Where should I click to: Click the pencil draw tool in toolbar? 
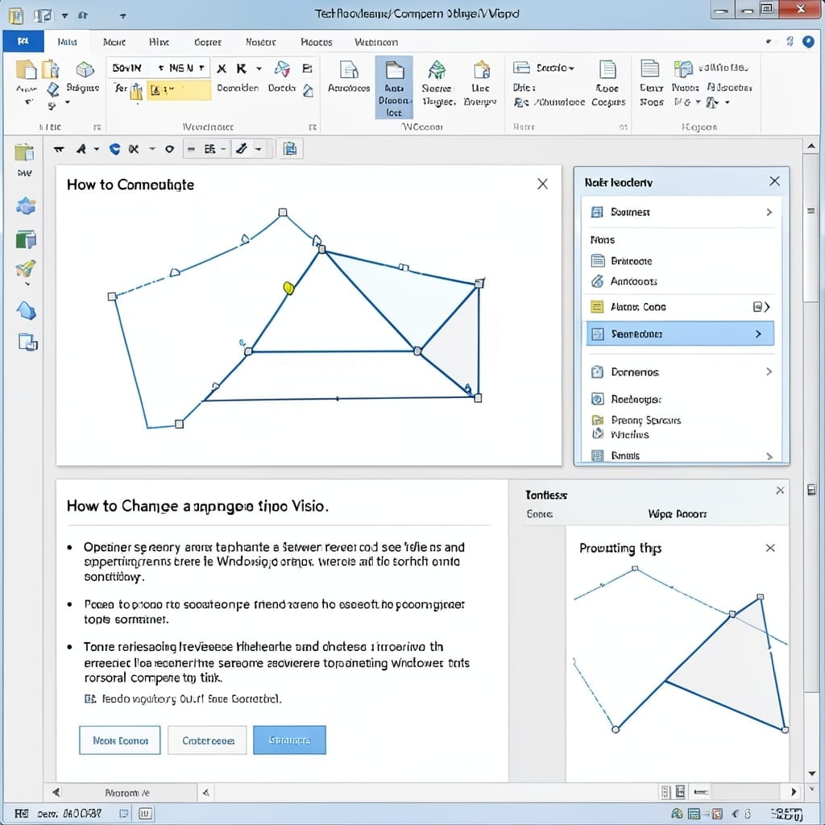(x=242, y=149)
